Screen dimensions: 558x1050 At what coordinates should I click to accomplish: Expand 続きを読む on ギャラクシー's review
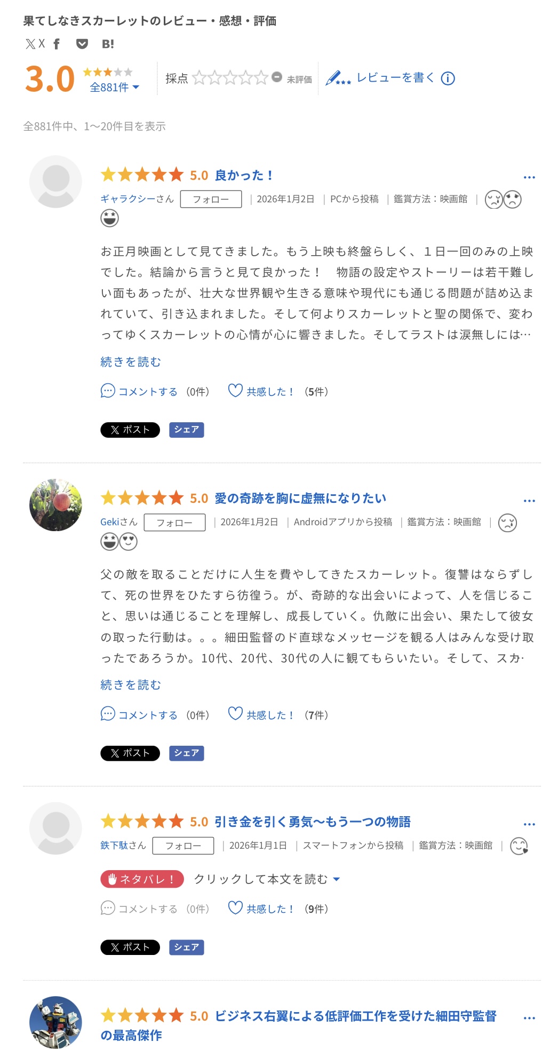click(x=131, y=362)
